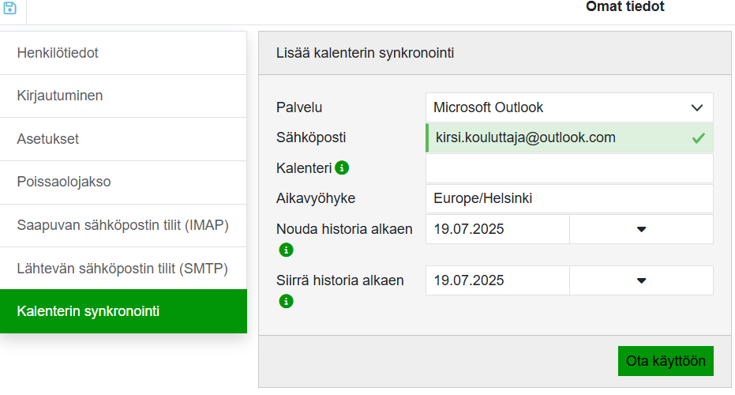735x395 pixels.
Task: Open Saapuvan sähköpostin tilit (IMAP)
Action: coord(123,225)
